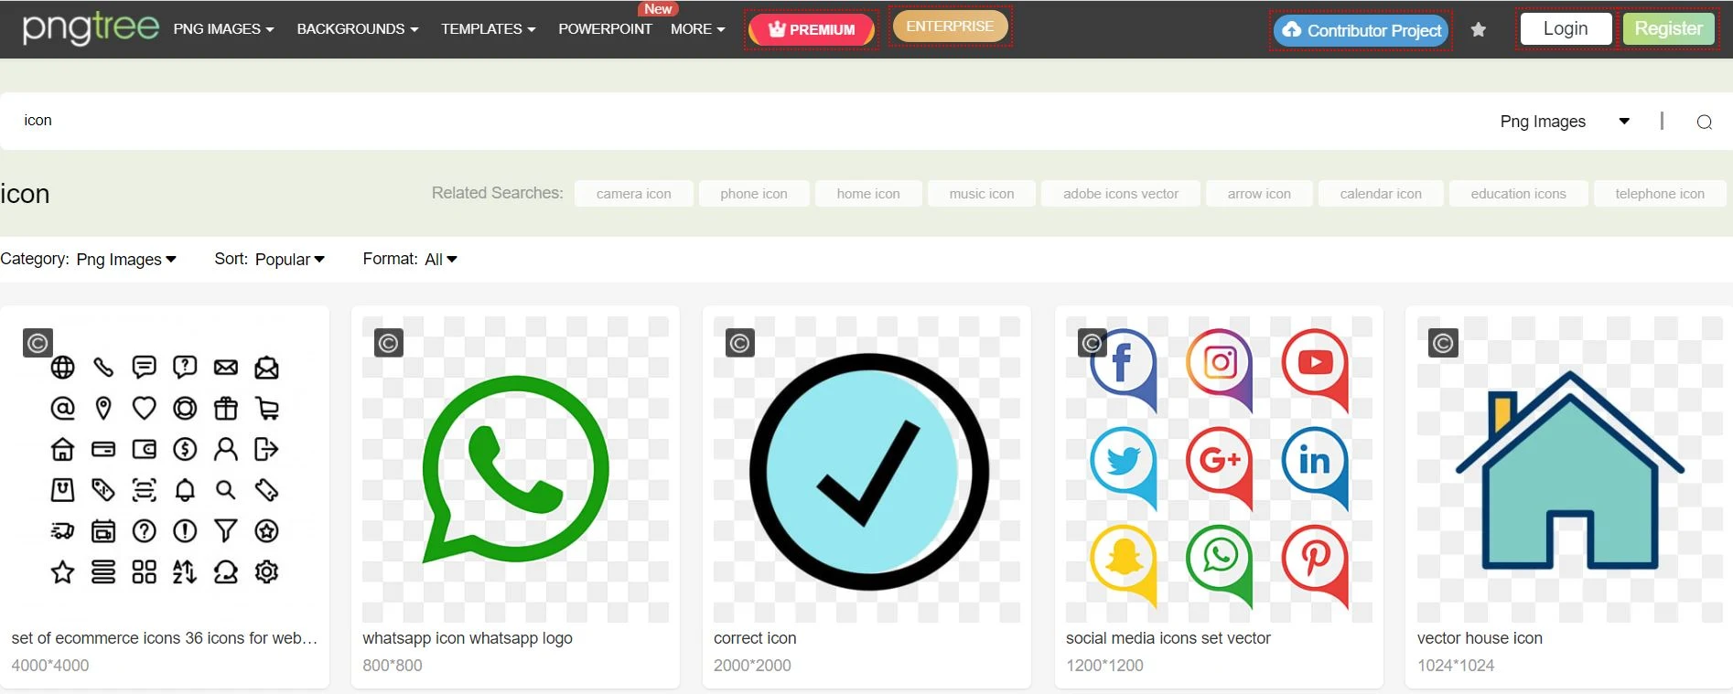Click copyright icon on whatsapp icon card

(389, 343)
